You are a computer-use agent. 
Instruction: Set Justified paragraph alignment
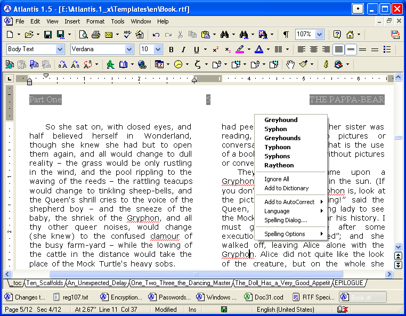tap(339, 49)
